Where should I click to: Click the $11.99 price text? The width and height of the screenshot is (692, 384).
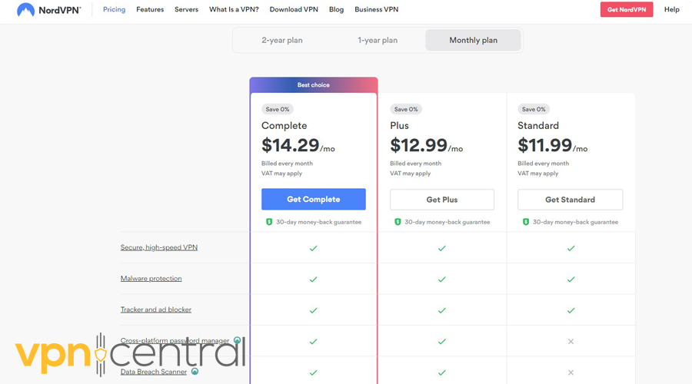pos(545,145)
